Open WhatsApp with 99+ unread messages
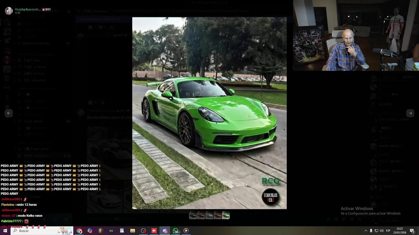The image size is (419, 235). pos(175,231)
